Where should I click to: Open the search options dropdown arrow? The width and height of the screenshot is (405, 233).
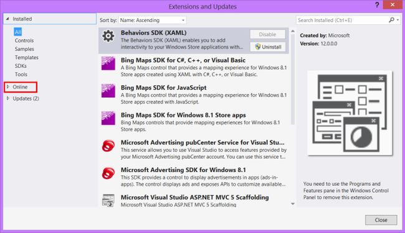[x=398, y=20]
